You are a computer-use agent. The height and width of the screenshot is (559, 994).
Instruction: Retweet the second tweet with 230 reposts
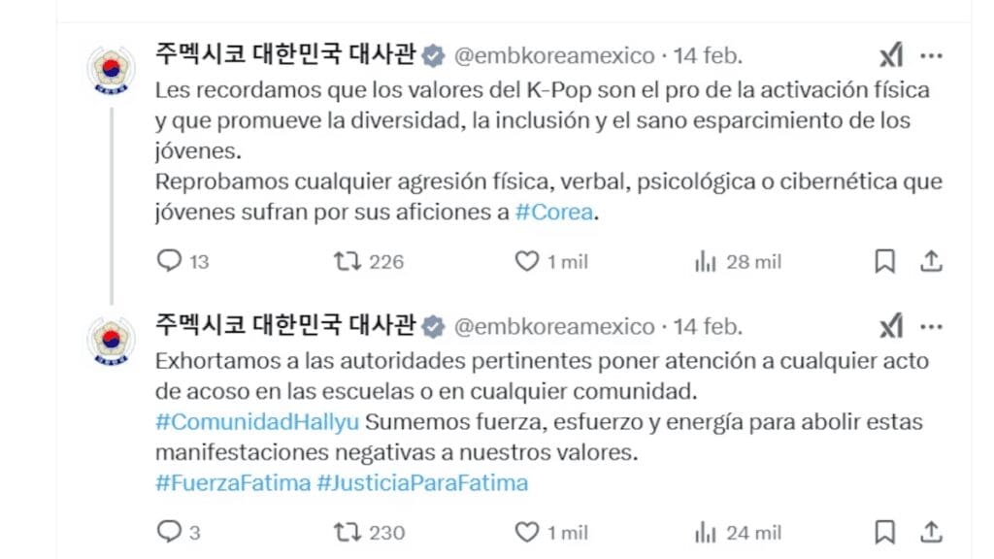coord(347,532)
